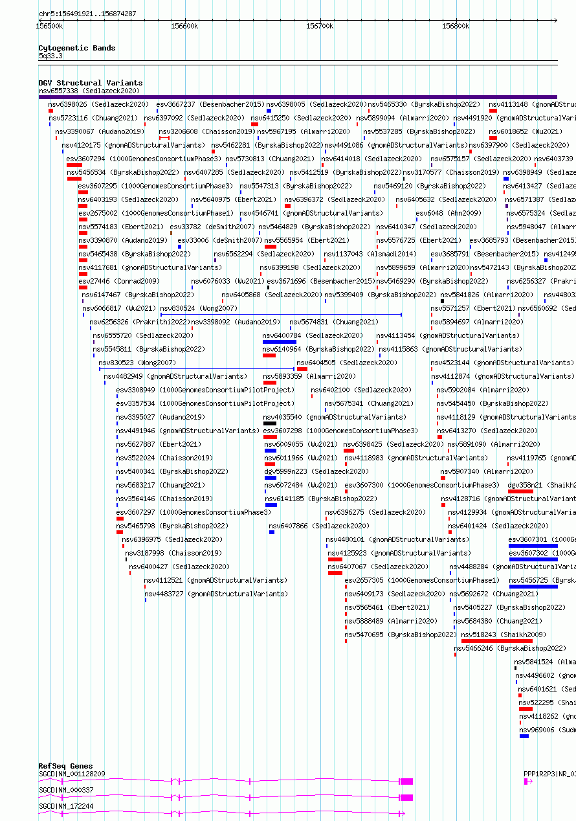Viewport: 576px width, 821px height.
Task: Click variant nsv830523 (Wong2007) label
Action: point(137,363)
